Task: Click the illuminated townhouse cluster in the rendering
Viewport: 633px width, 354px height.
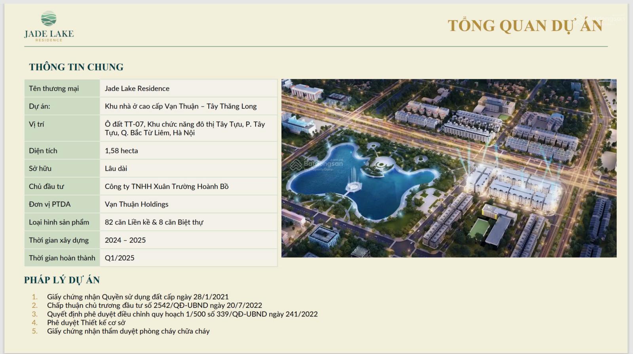Action: click(x=514, y=186)
